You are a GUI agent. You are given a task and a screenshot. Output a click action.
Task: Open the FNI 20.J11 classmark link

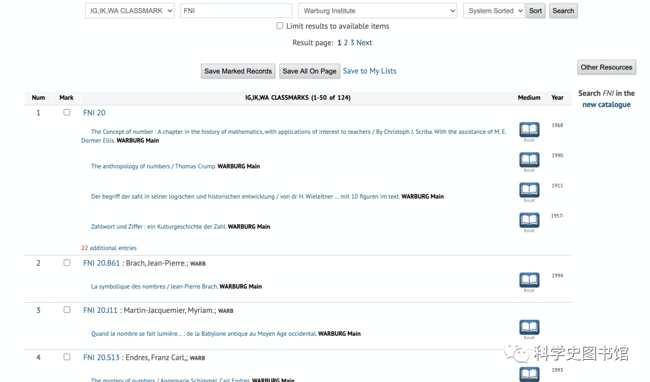point(100,310)
